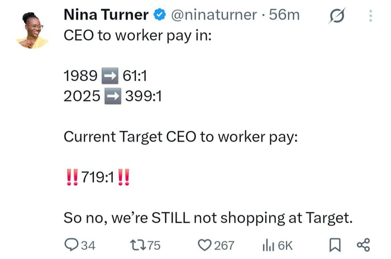Viewport: 391px width, 259px height.
Task: Click the like count 267
Action: 223,245
